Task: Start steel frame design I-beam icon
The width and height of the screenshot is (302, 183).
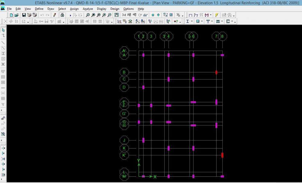Action: pyautogui.click(x=188, y=21)
